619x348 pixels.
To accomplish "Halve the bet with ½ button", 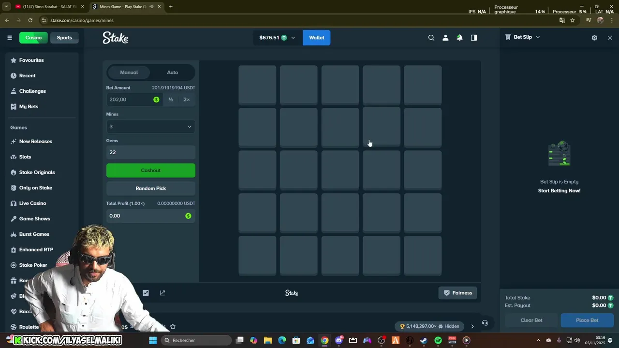I will coord(171,100).
